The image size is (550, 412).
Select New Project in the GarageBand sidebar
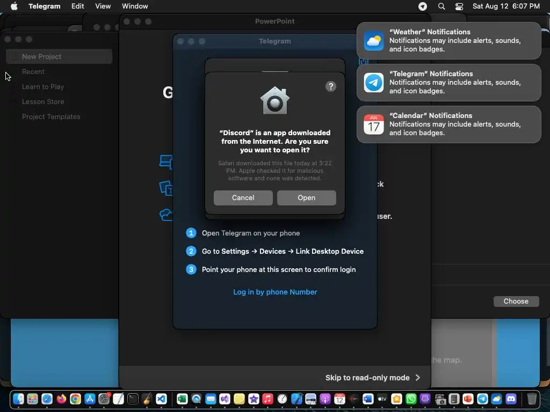[59, 56]
